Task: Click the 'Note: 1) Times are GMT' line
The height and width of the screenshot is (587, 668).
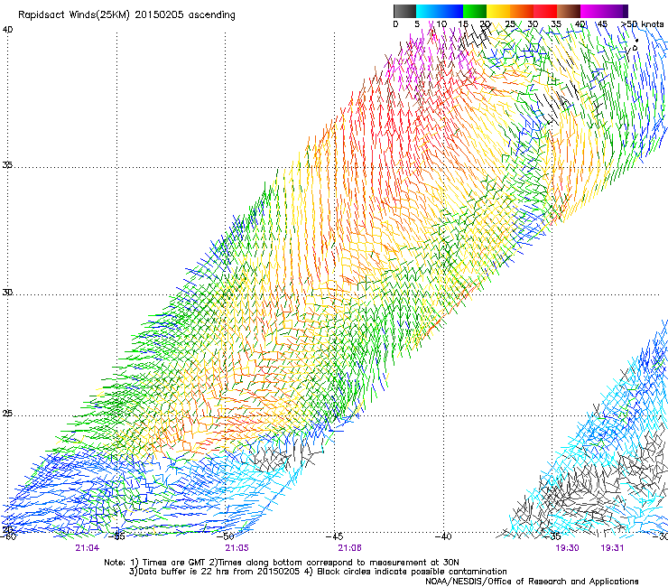Action: [282, 563]
